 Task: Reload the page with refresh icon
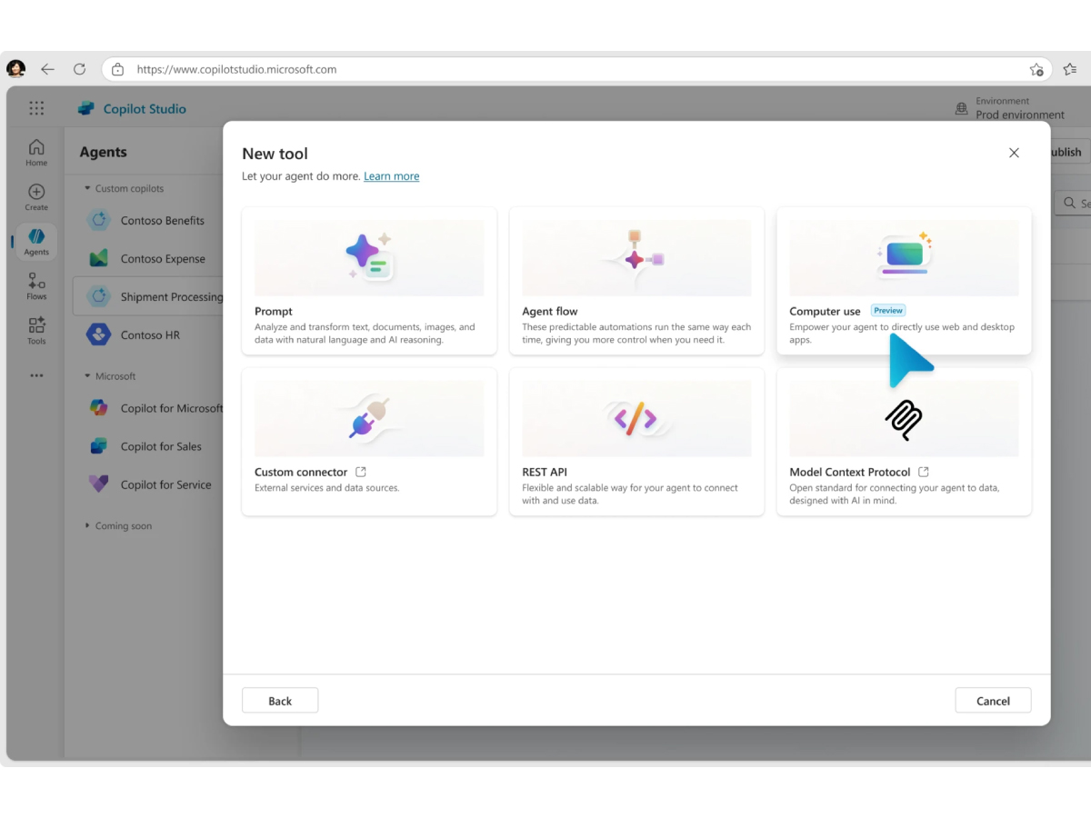pos(79,69)
